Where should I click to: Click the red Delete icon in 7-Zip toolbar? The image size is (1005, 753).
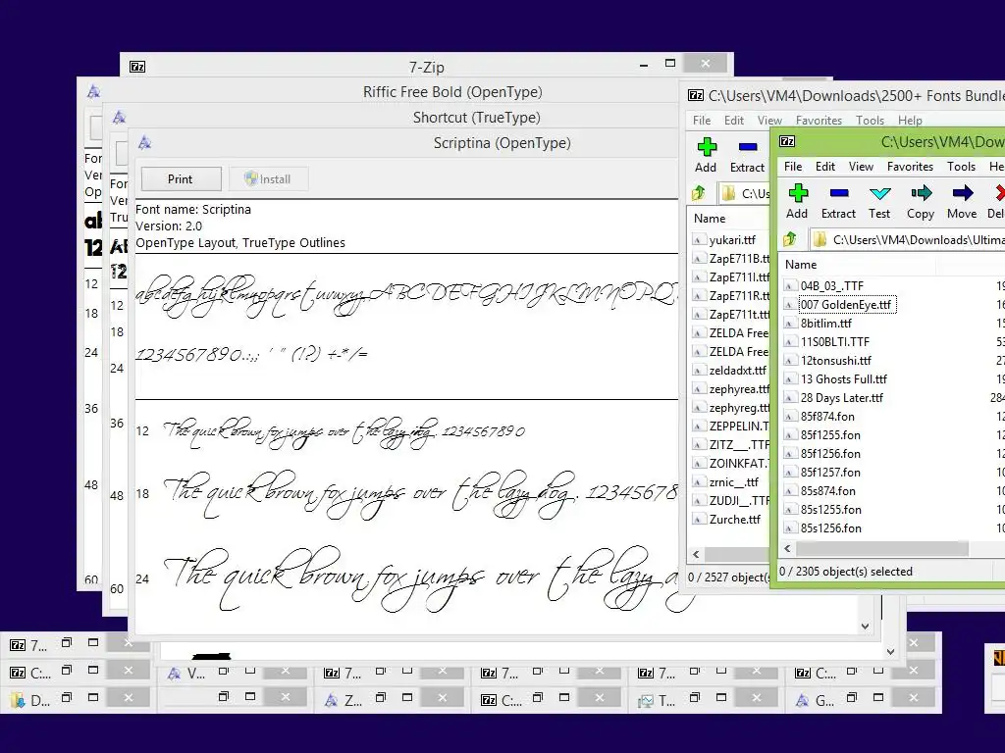click(998, 193)
